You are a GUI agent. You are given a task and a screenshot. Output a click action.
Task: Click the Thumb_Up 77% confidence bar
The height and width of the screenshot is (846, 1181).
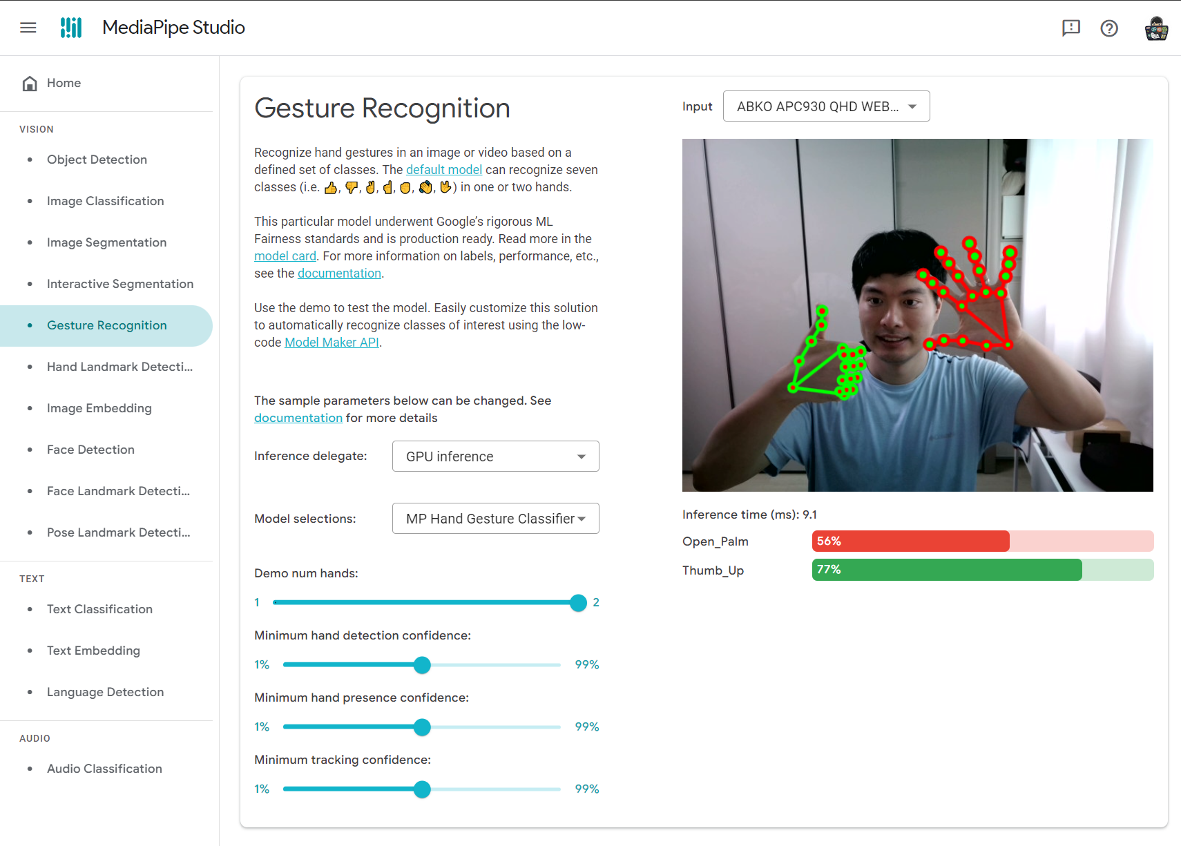pyautogui.click(x=982, y=570)
